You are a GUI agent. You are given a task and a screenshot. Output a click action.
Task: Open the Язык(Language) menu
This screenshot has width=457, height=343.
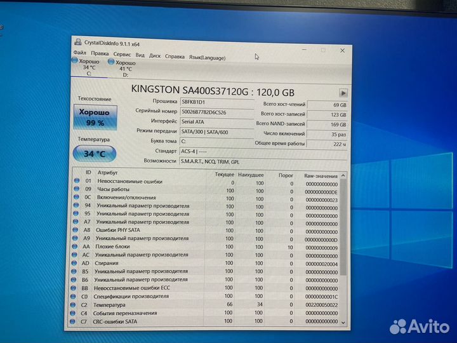coord(207,57)
